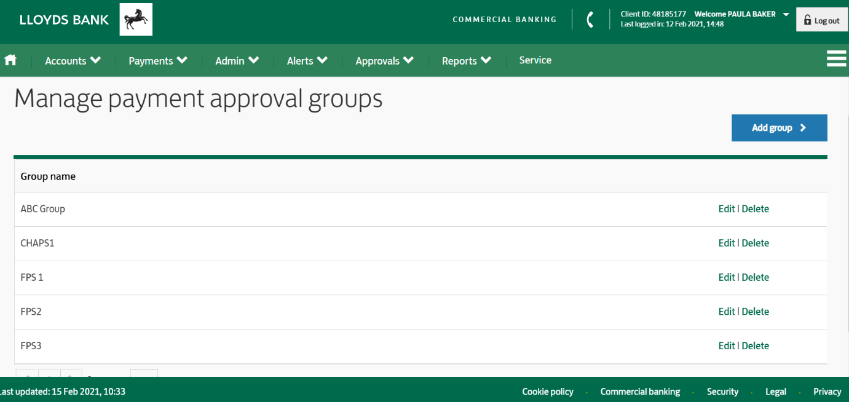
Task: Delete the FPS3 group
Action: (x=756, y=346)
